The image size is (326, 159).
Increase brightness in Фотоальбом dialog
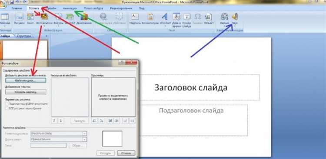(125, 121)
